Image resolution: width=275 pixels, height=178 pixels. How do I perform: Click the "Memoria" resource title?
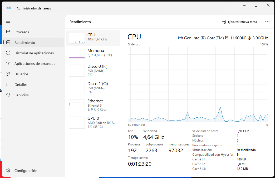[x=96, y=50]
